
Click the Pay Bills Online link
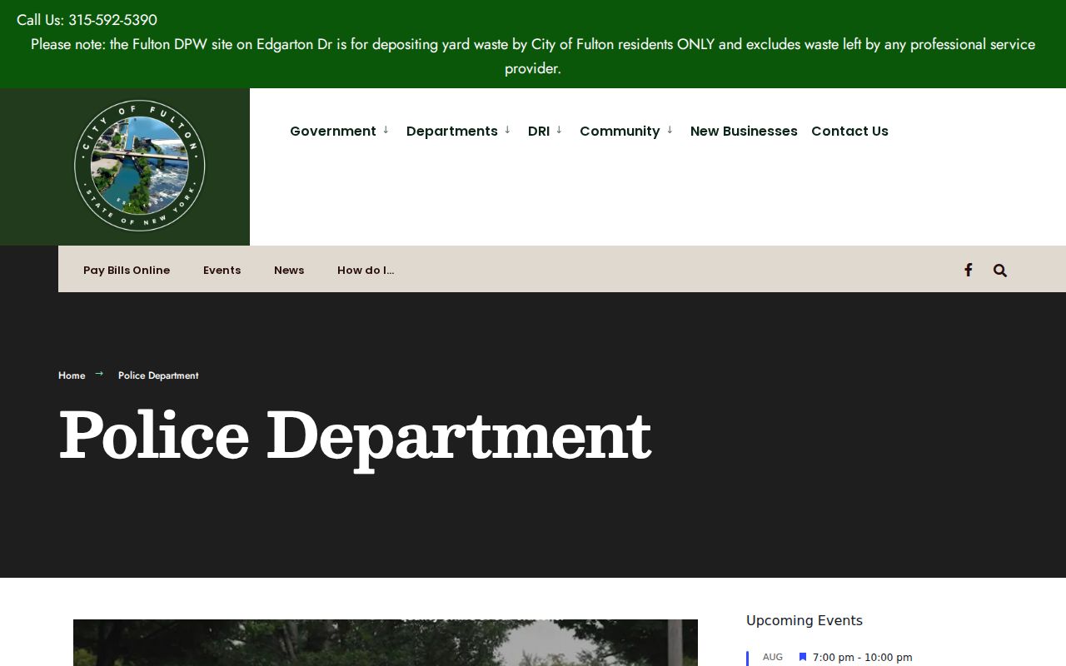[x=127, y=270]
